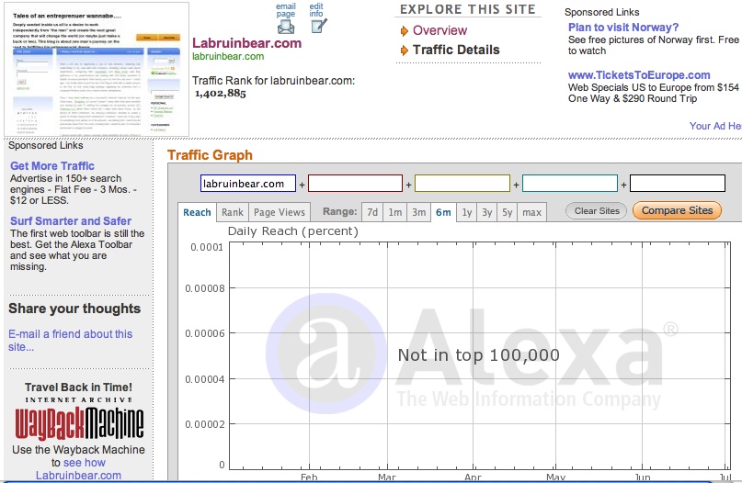The image size is (742, 483).
Task: Click the orange arrow beside Traffic Details
Action: tap(405, 51)
